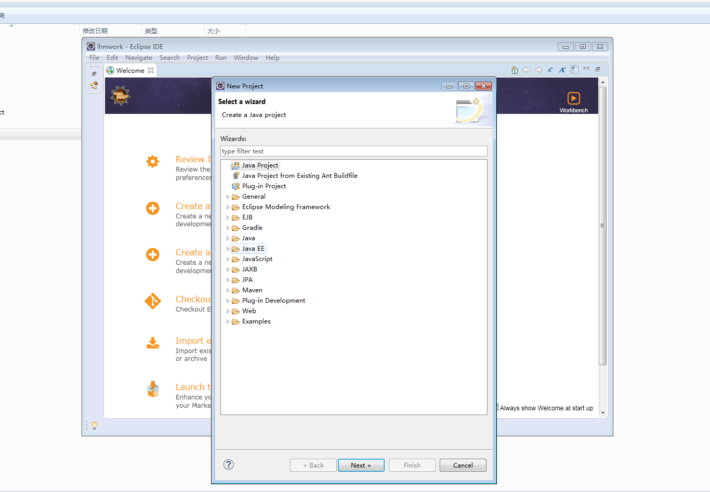
Task: Click the Workbench label link
Action: (573, 110)
